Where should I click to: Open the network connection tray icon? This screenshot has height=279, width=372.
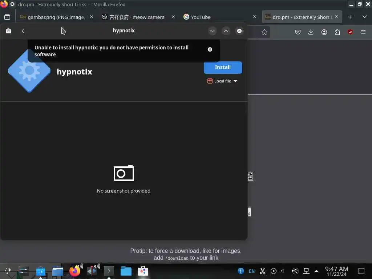click(306, 271)
